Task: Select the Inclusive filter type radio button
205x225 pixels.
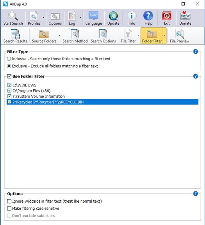Action: tap(9, 59)
